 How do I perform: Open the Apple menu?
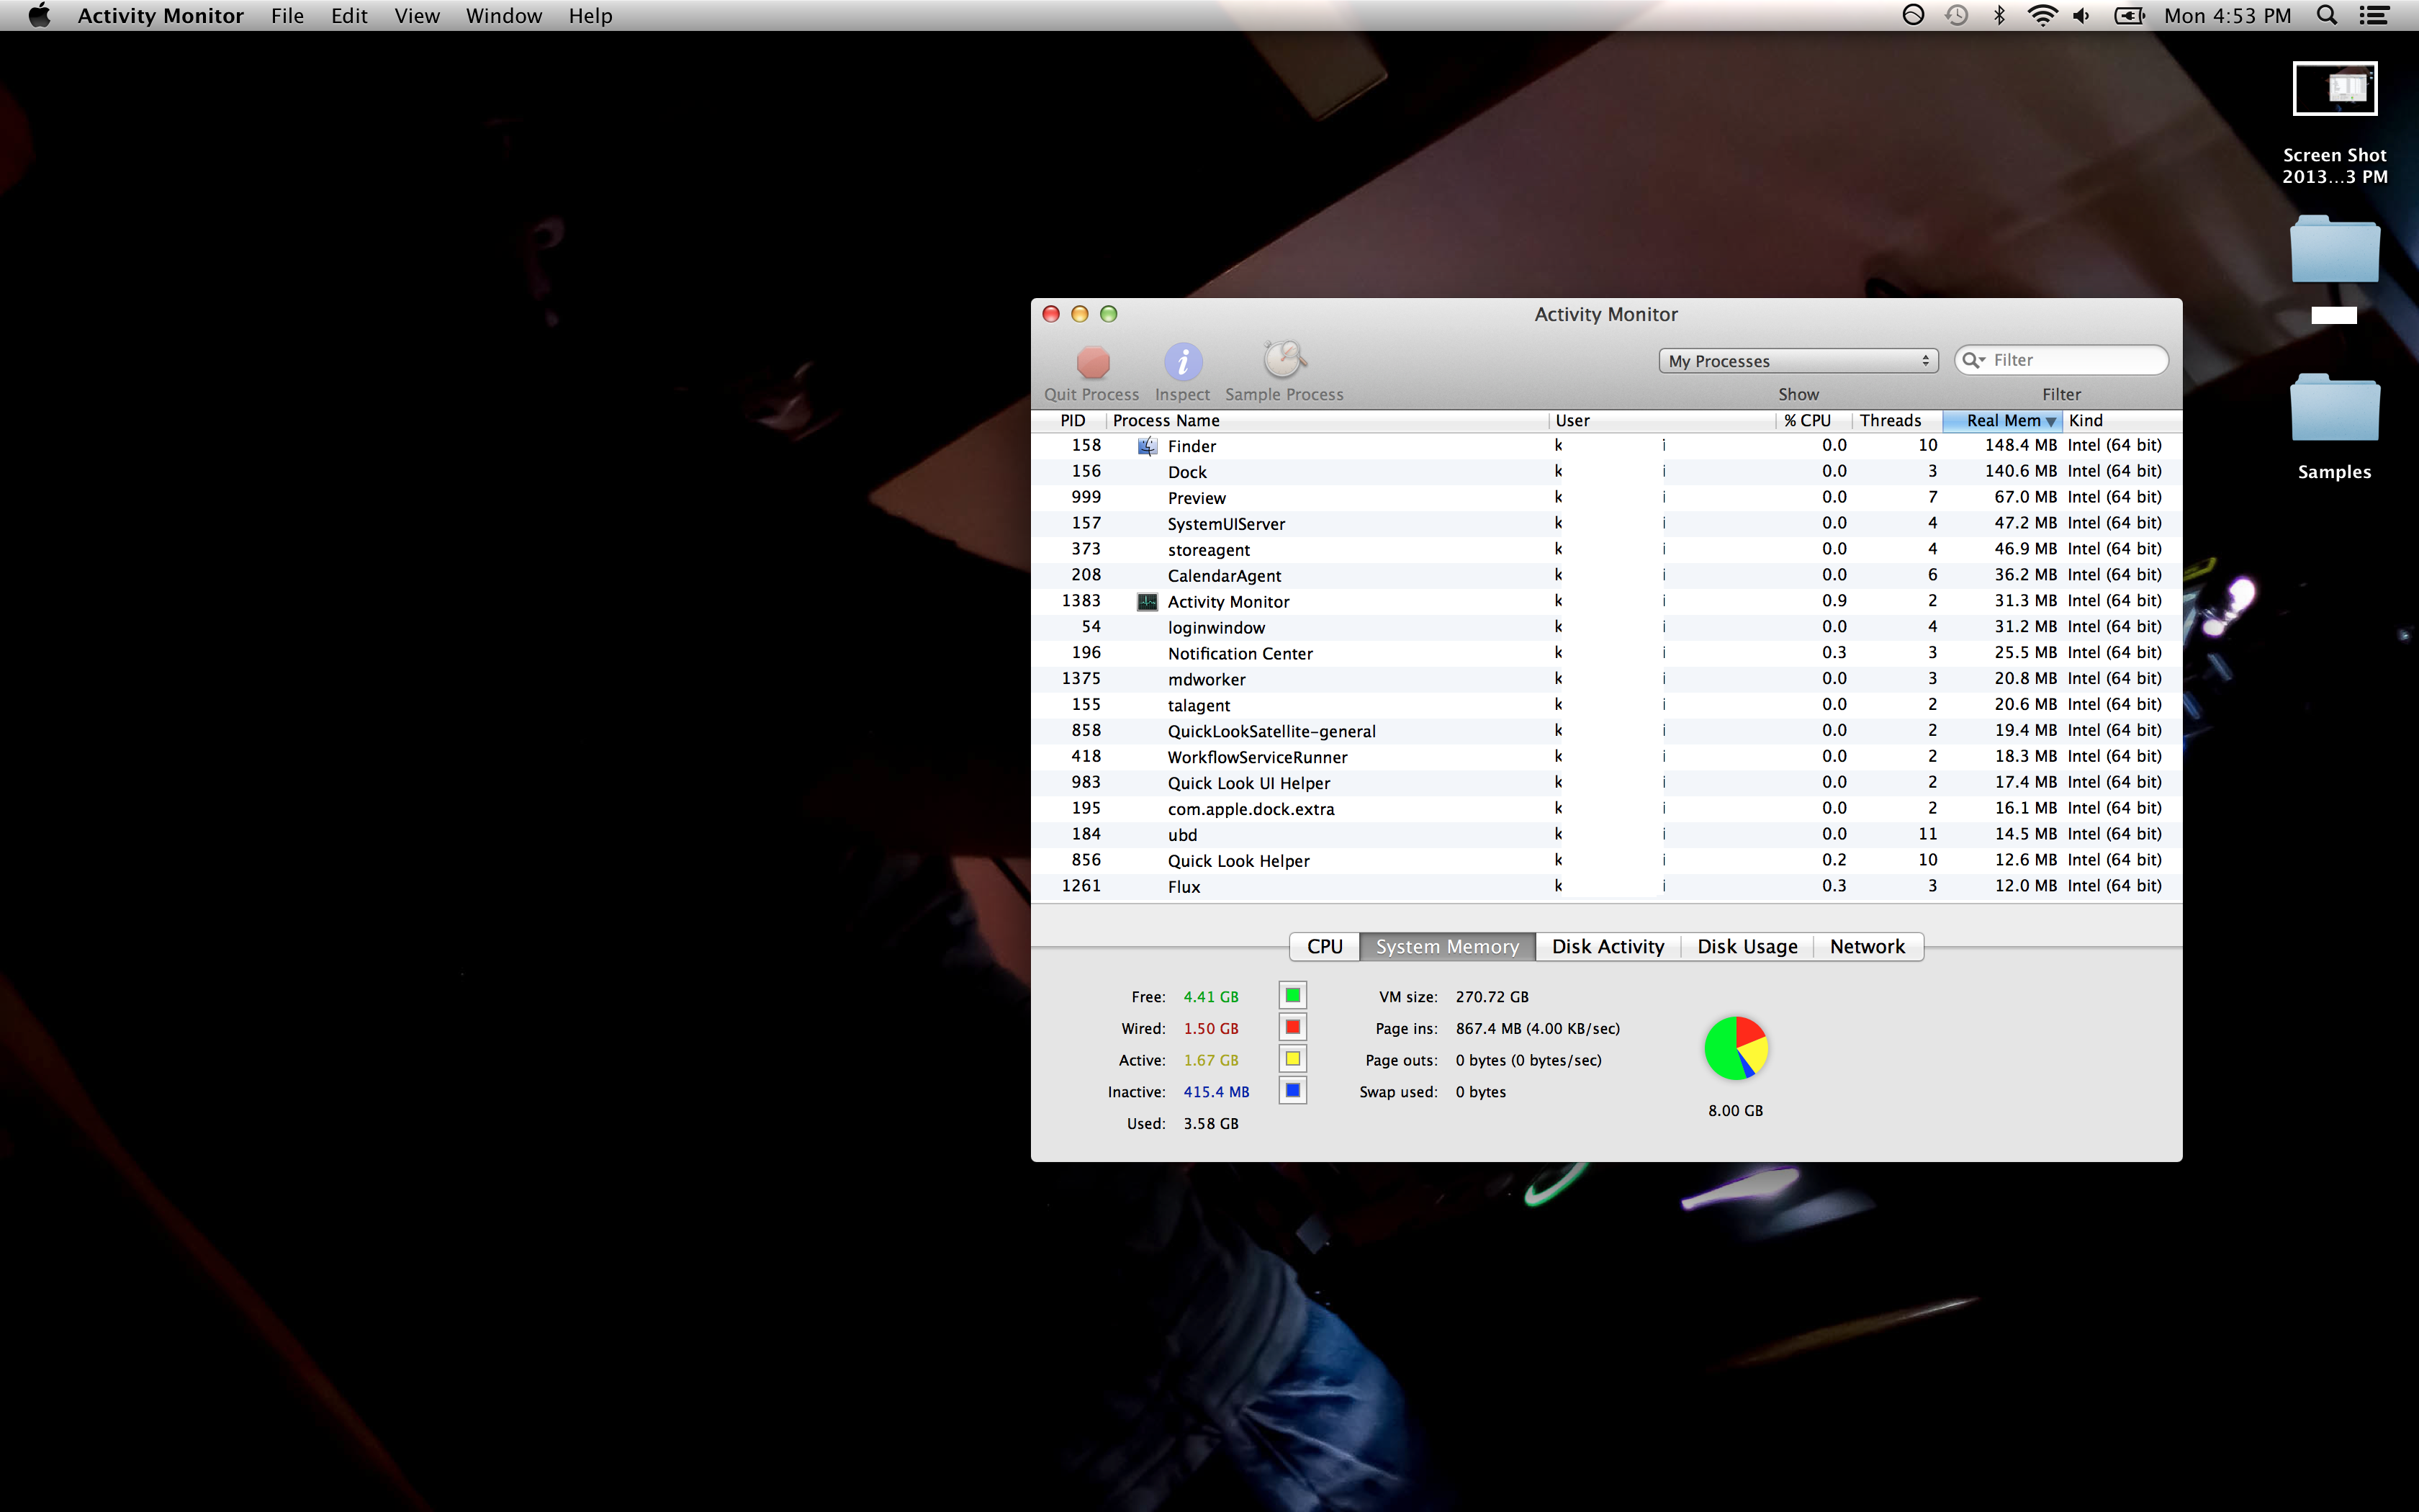pos(39,15)
